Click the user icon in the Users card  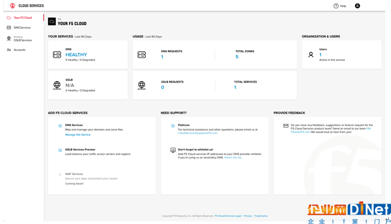click(x=311, y=54)
